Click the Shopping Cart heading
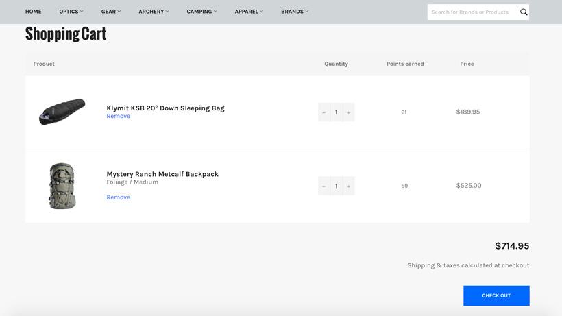Viewport: 562px width, 316px height. click(66, 34)
